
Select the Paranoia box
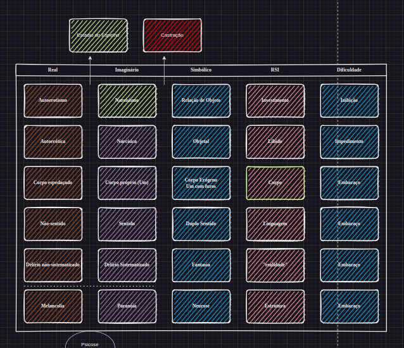click(127, 306)
